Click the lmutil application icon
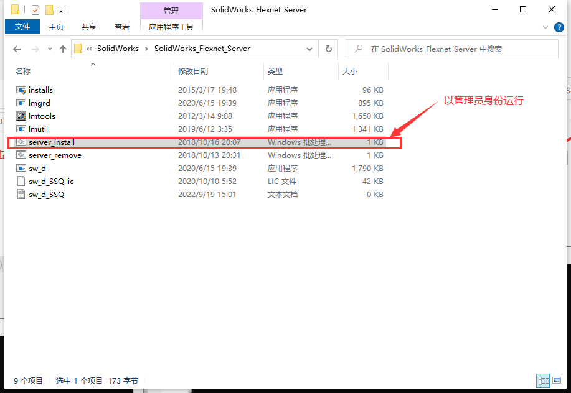This screenshot has width=571, height=393. 21,129
